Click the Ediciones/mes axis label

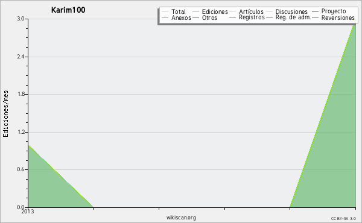click(x=5, y=114)
